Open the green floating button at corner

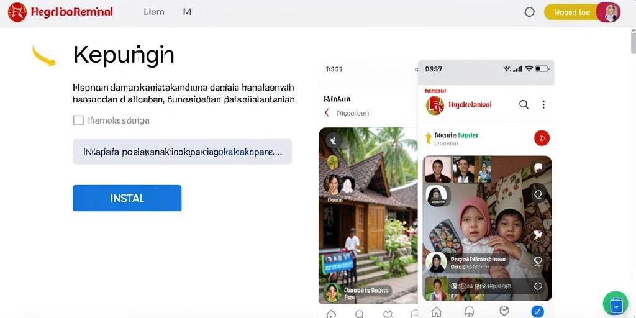point(616,303)
